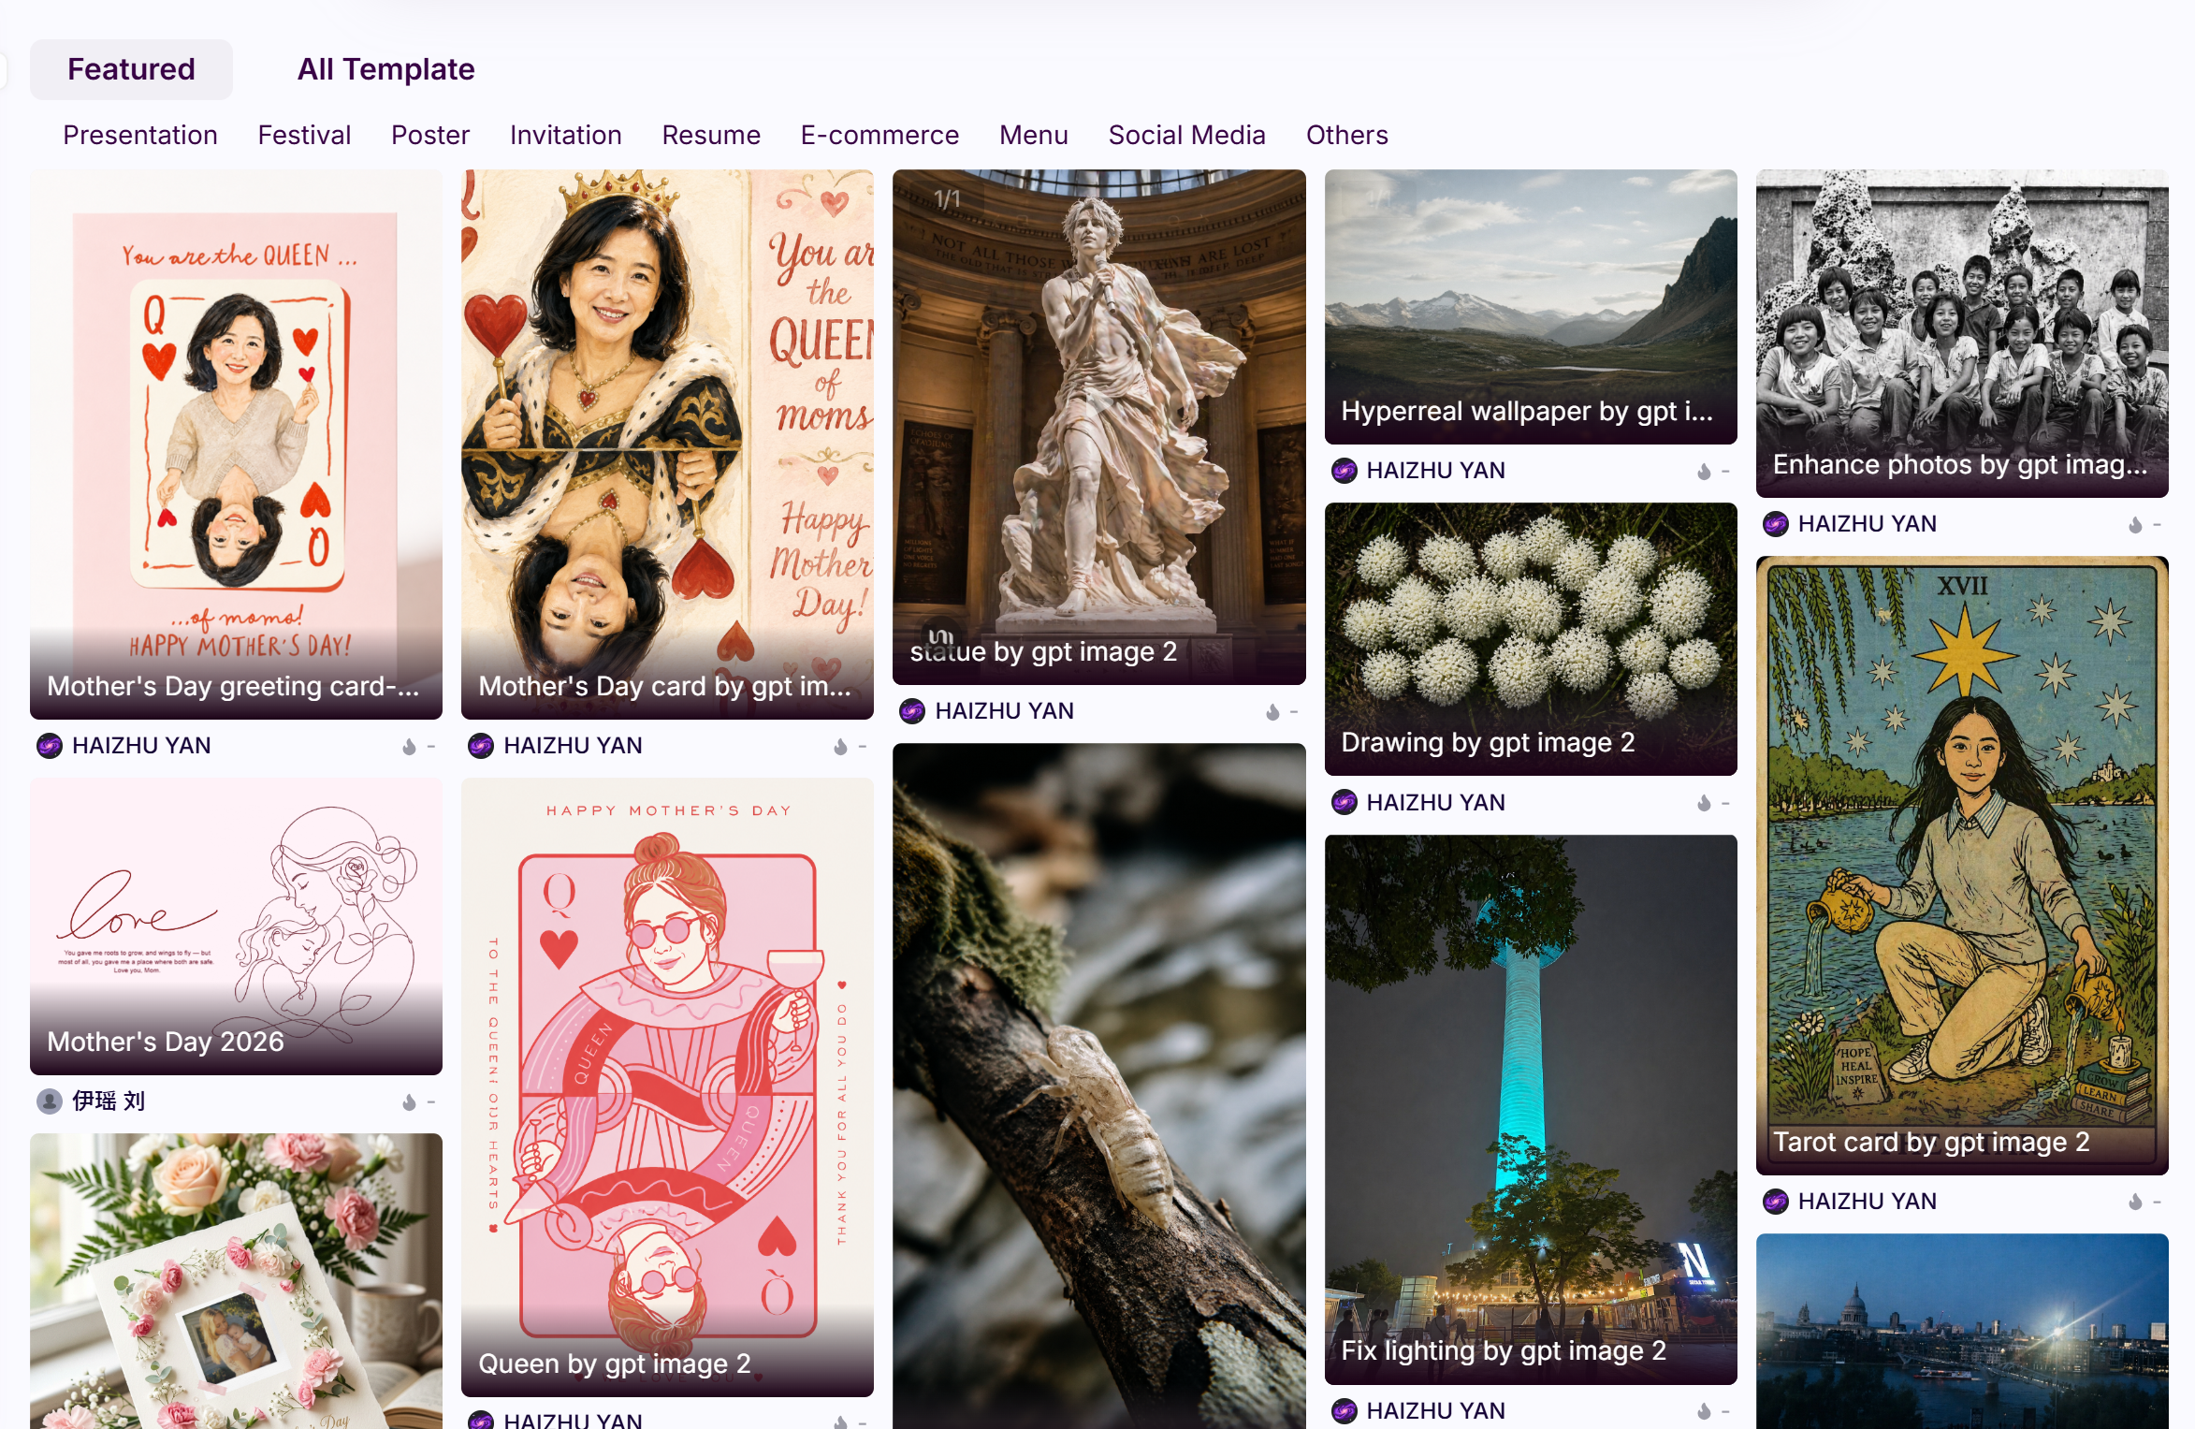Image resolution: width=2195 pixels, height=1429 pixels.
Task: Click HAIZHU YAN avatar under Mother's Day greeting card
Action: tap(50, 746)
